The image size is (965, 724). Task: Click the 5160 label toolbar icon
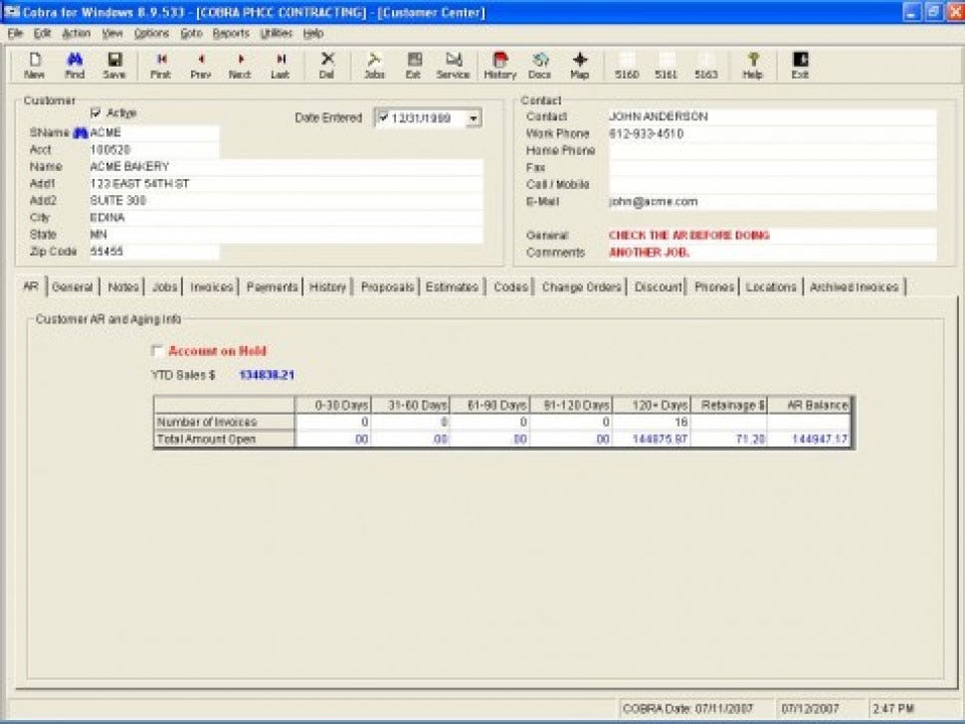627,66
